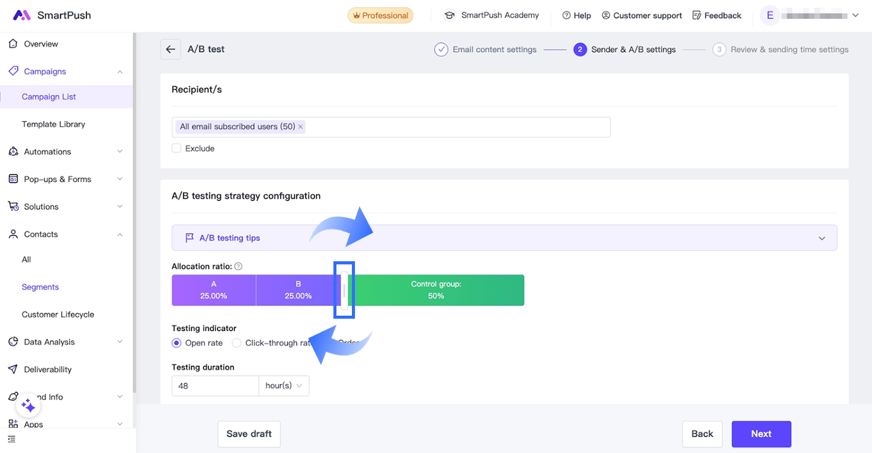Click the Save draft button
The width and height of the screenshot is (872, 453).
[x=249, y=434]
